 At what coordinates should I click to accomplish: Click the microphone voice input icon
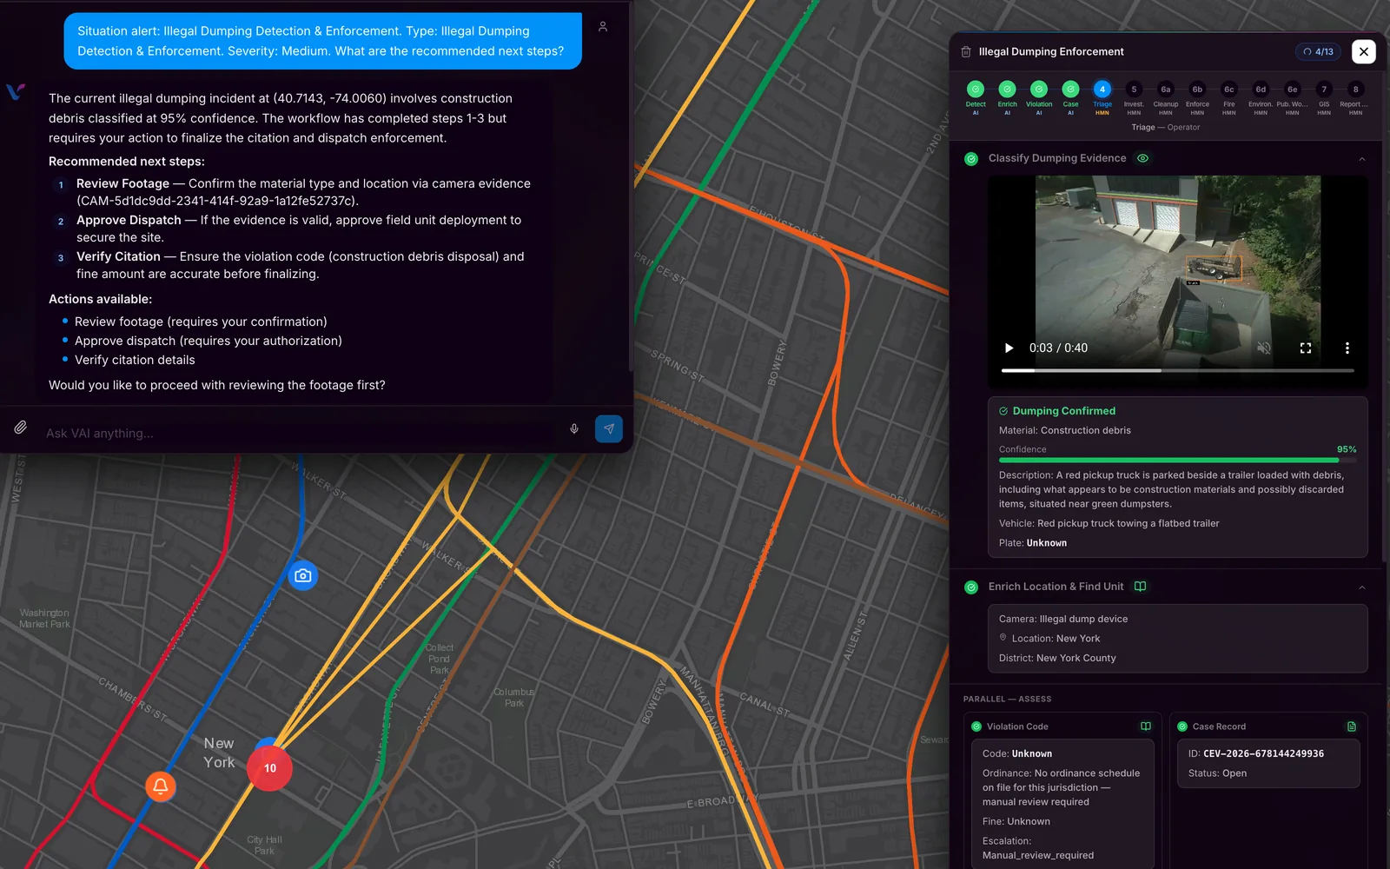(574, 428)
